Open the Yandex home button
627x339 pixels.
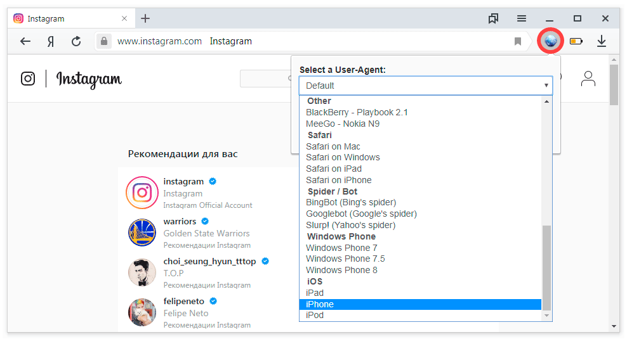click(51, 41)
